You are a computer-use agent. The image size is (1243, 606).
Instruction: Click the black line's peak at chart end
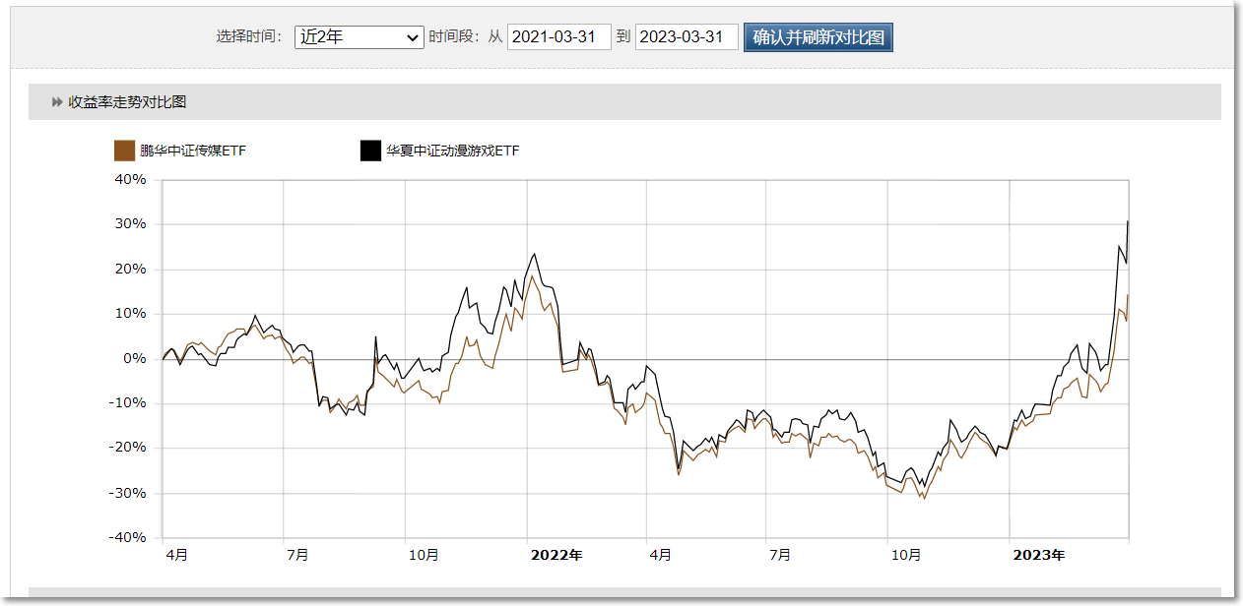coord(1128,222)
